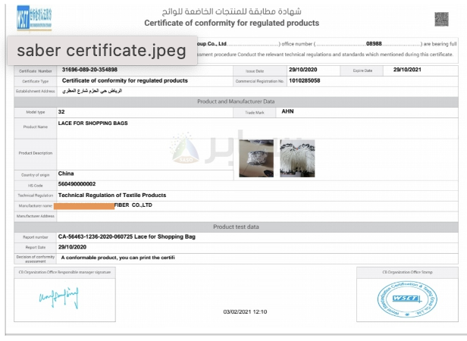Click the expire date 29/10/2021
467x341 pixels.
[x=407, y=70]
